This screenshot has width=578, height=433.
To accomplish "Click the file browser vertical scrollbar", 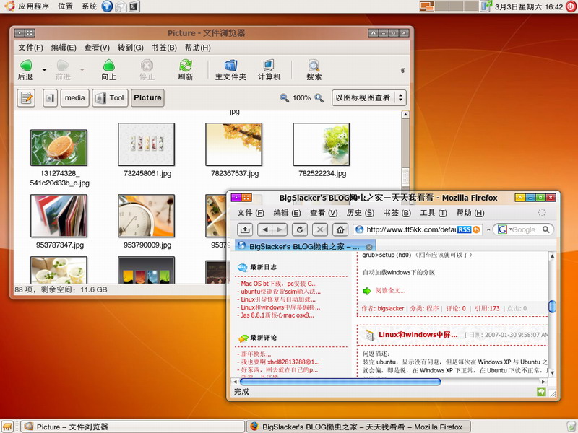I will click(405, 178).
